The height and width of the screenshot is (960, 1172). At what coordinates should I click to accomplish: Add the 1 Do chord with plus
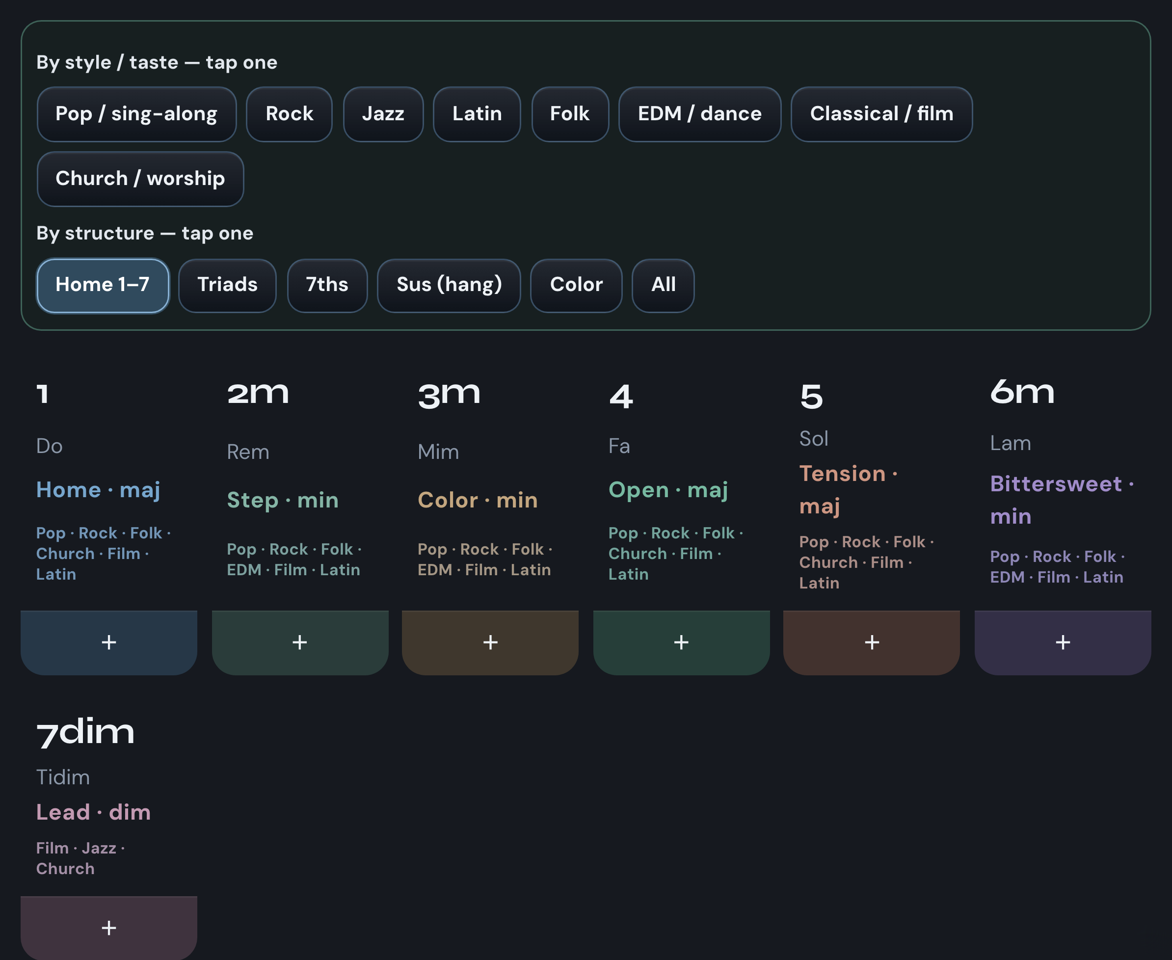coord(109,642)
